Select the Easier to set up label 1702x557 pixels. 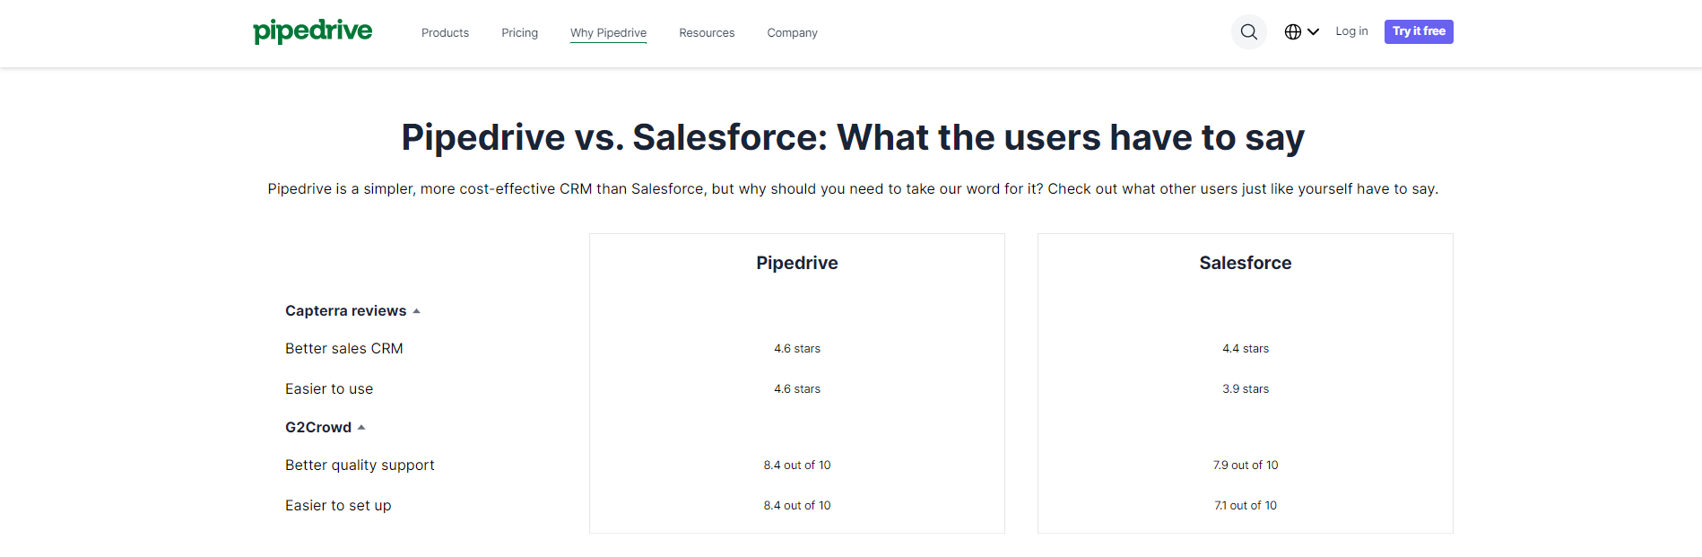tap(338, 506)
